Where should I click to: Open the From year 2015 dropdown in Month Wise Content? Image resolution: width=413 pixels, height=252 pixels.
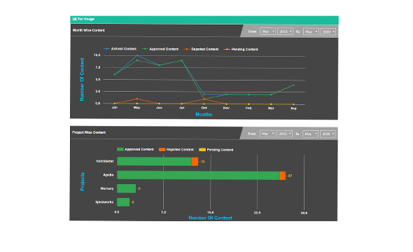click(285, 31)
